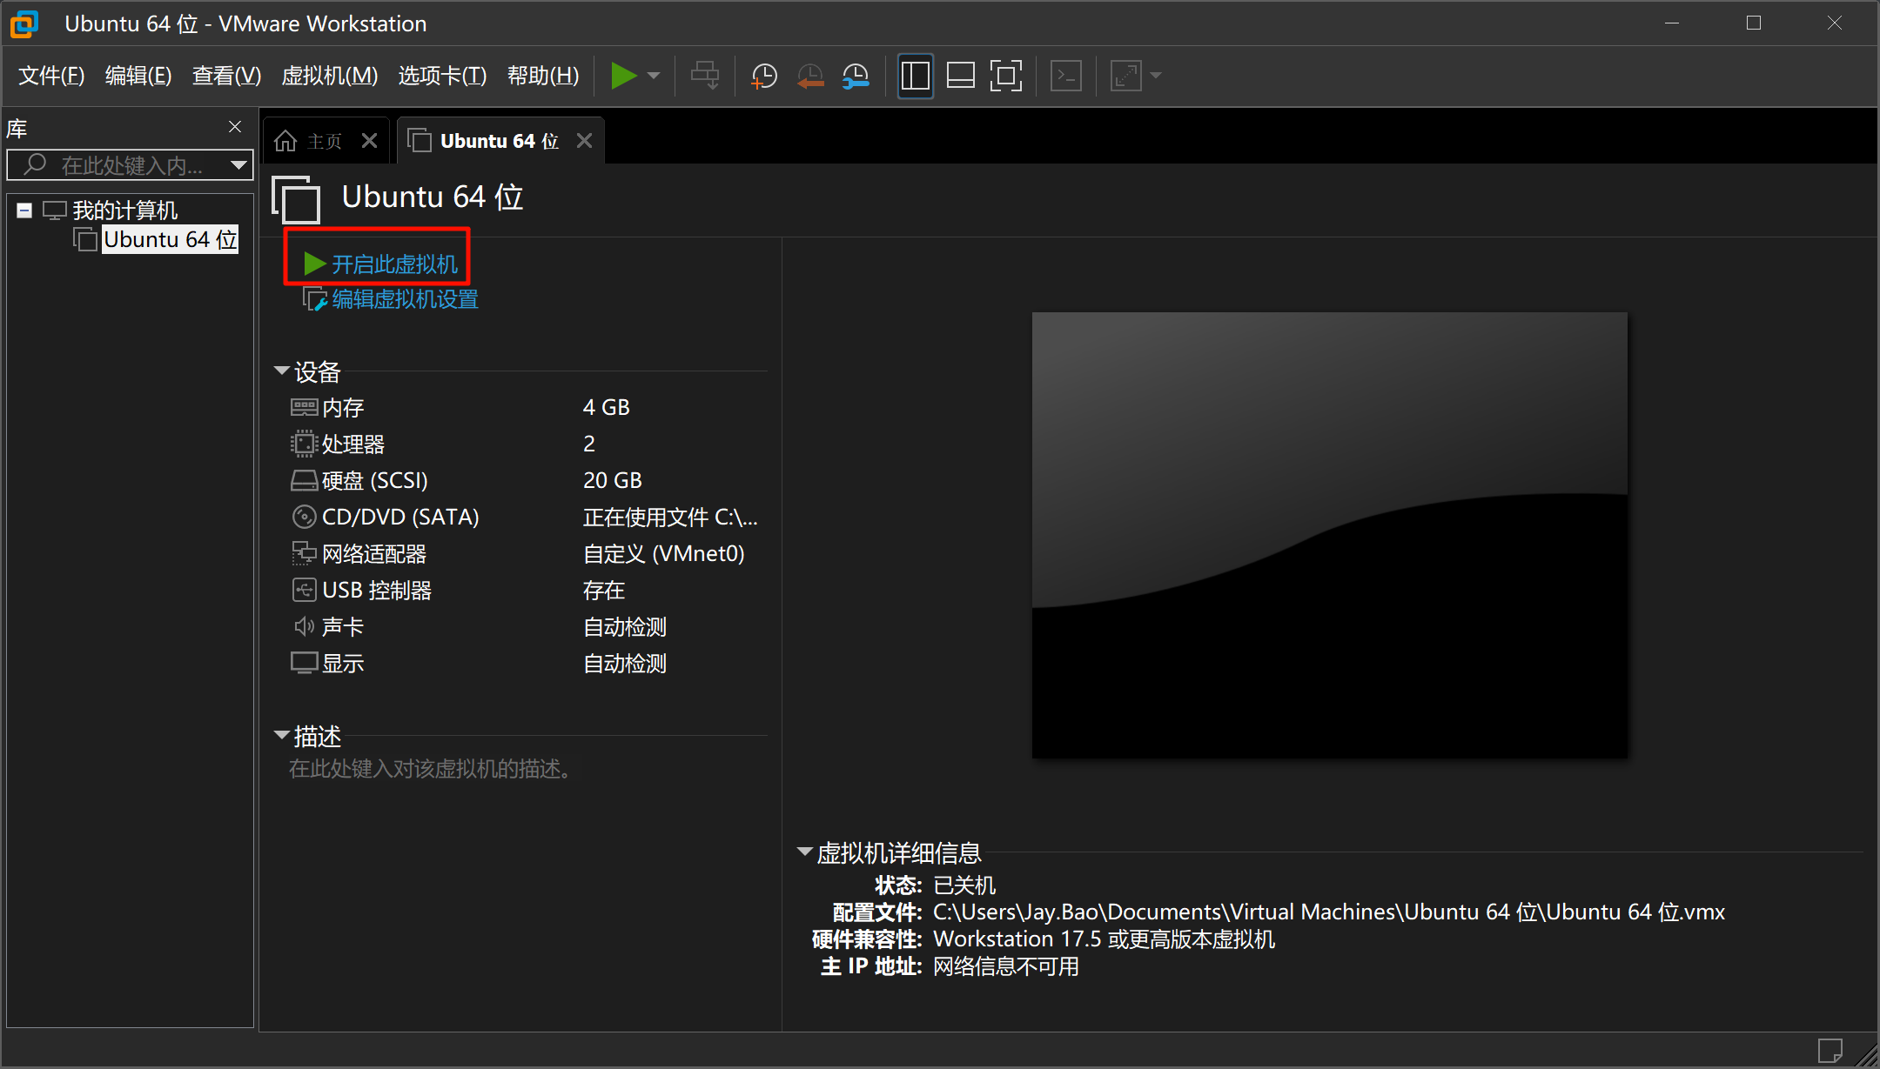Screen dimensions: 1880x1069
Task: Click the 20 GB disk size value
Action: (x=613, y=480)
